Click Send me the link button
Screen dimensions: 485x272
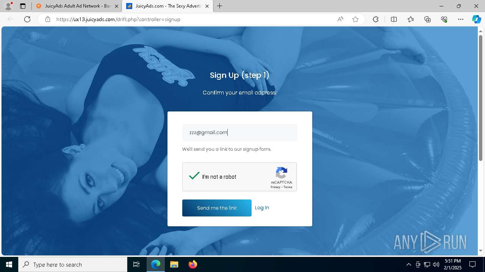pyautogui.click(x=217, y=208)
